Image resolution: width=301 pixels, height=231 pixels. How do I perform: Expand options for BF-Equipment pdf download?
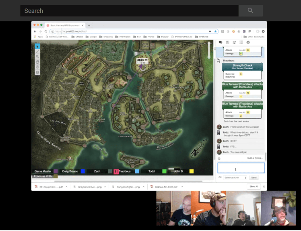(x=66, y=187)
